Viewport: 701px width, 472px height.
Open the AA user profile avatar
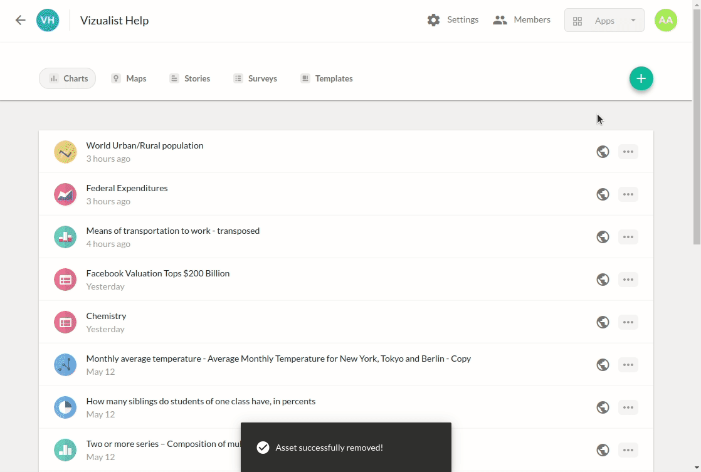[665, 20]
